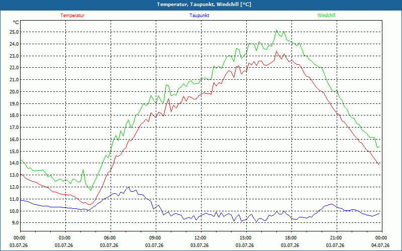
Task: Click the green Windchill curve peak near 17:00
Action: pos(276,30)
